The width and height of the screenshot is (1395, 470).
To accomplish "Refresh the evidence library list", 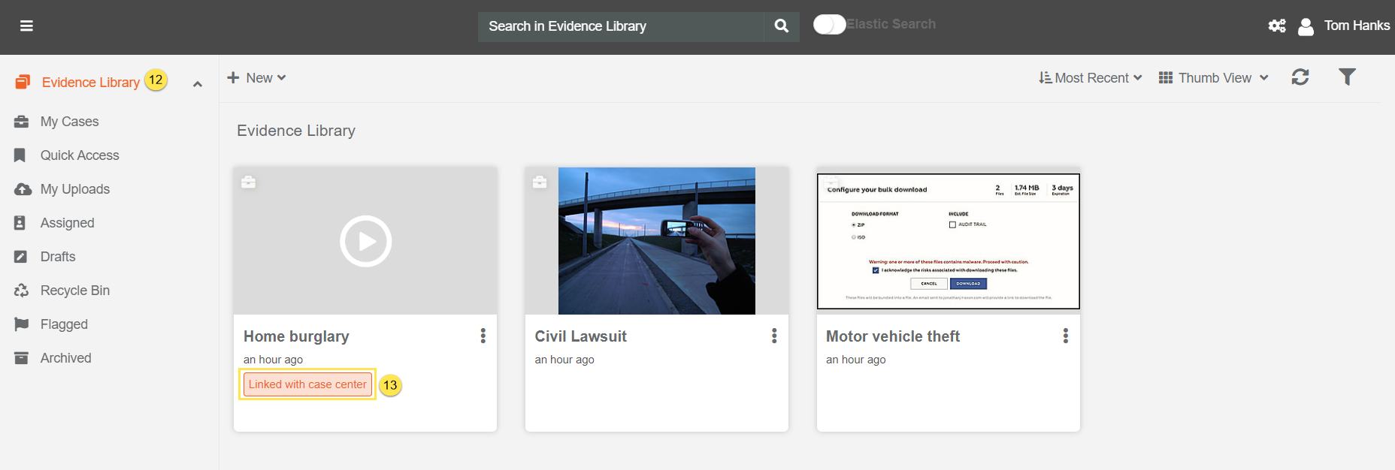I will 1300,77.
